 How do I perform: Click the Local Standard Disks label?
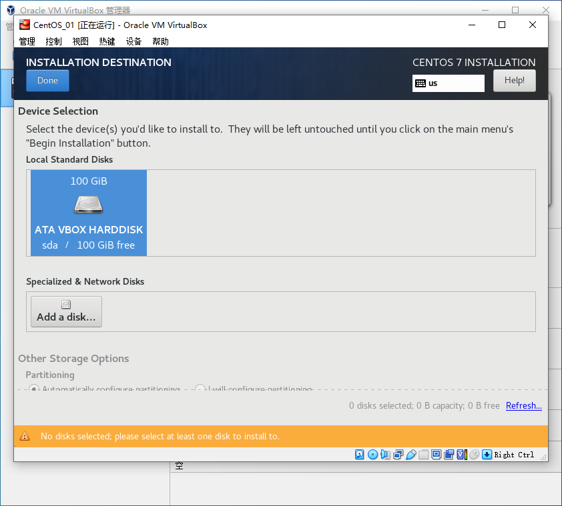point(69,160)
